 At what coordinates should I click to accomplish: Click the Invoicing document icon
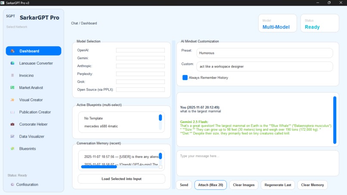tap(12, 75)
